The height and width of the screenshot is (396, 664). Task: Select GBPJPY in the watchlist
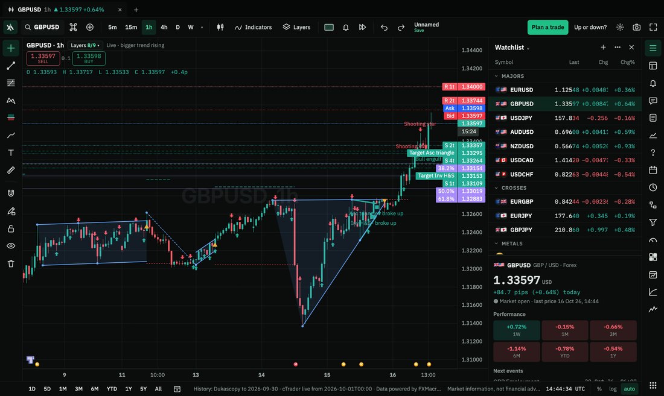(565, 230)
